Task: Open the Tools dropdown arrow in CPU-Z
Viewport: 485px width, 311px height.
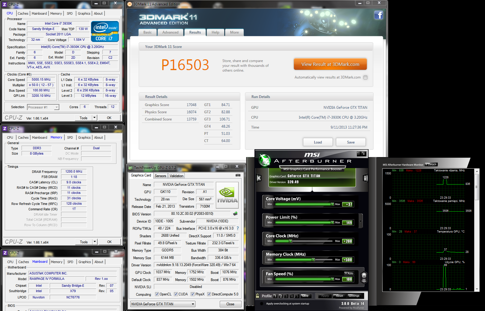Action: click(94, 118)
